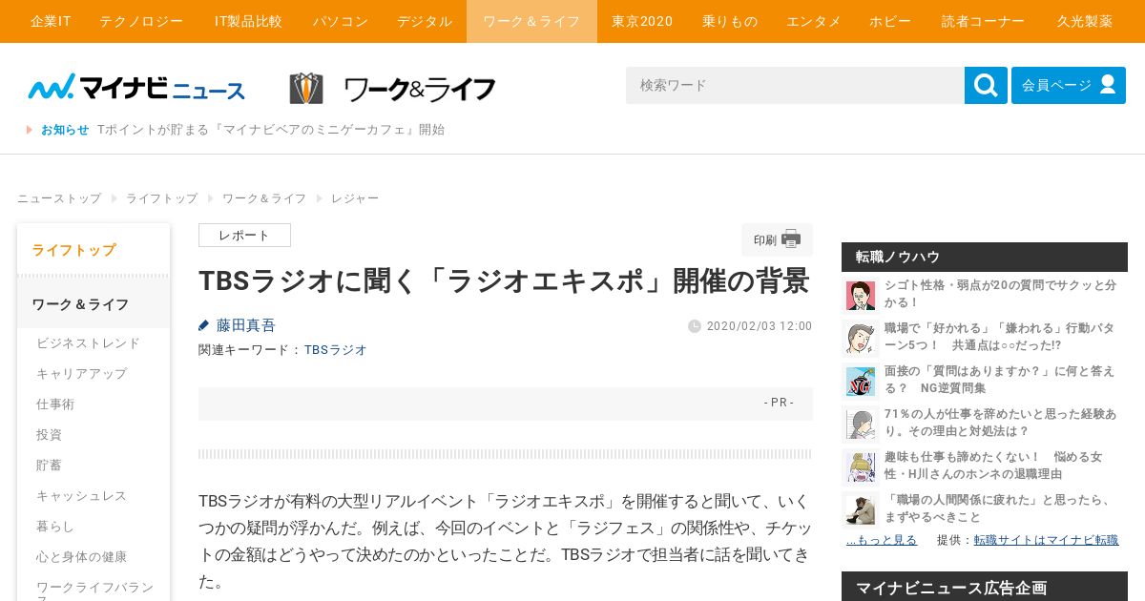Image resolution: width=1145 pixels, height=601 pixels.
Task: Select ビジネストレンド in sidebar
Action: (x=88, y=343)
